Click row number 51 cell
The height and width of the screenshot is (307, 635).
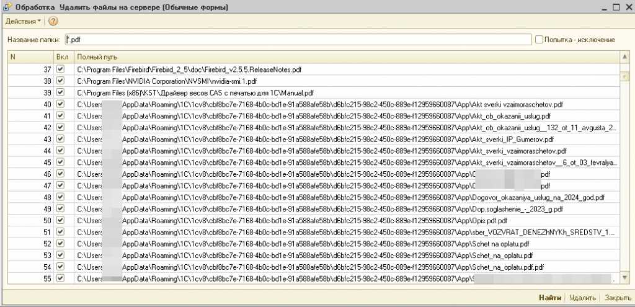pos(31,233)
